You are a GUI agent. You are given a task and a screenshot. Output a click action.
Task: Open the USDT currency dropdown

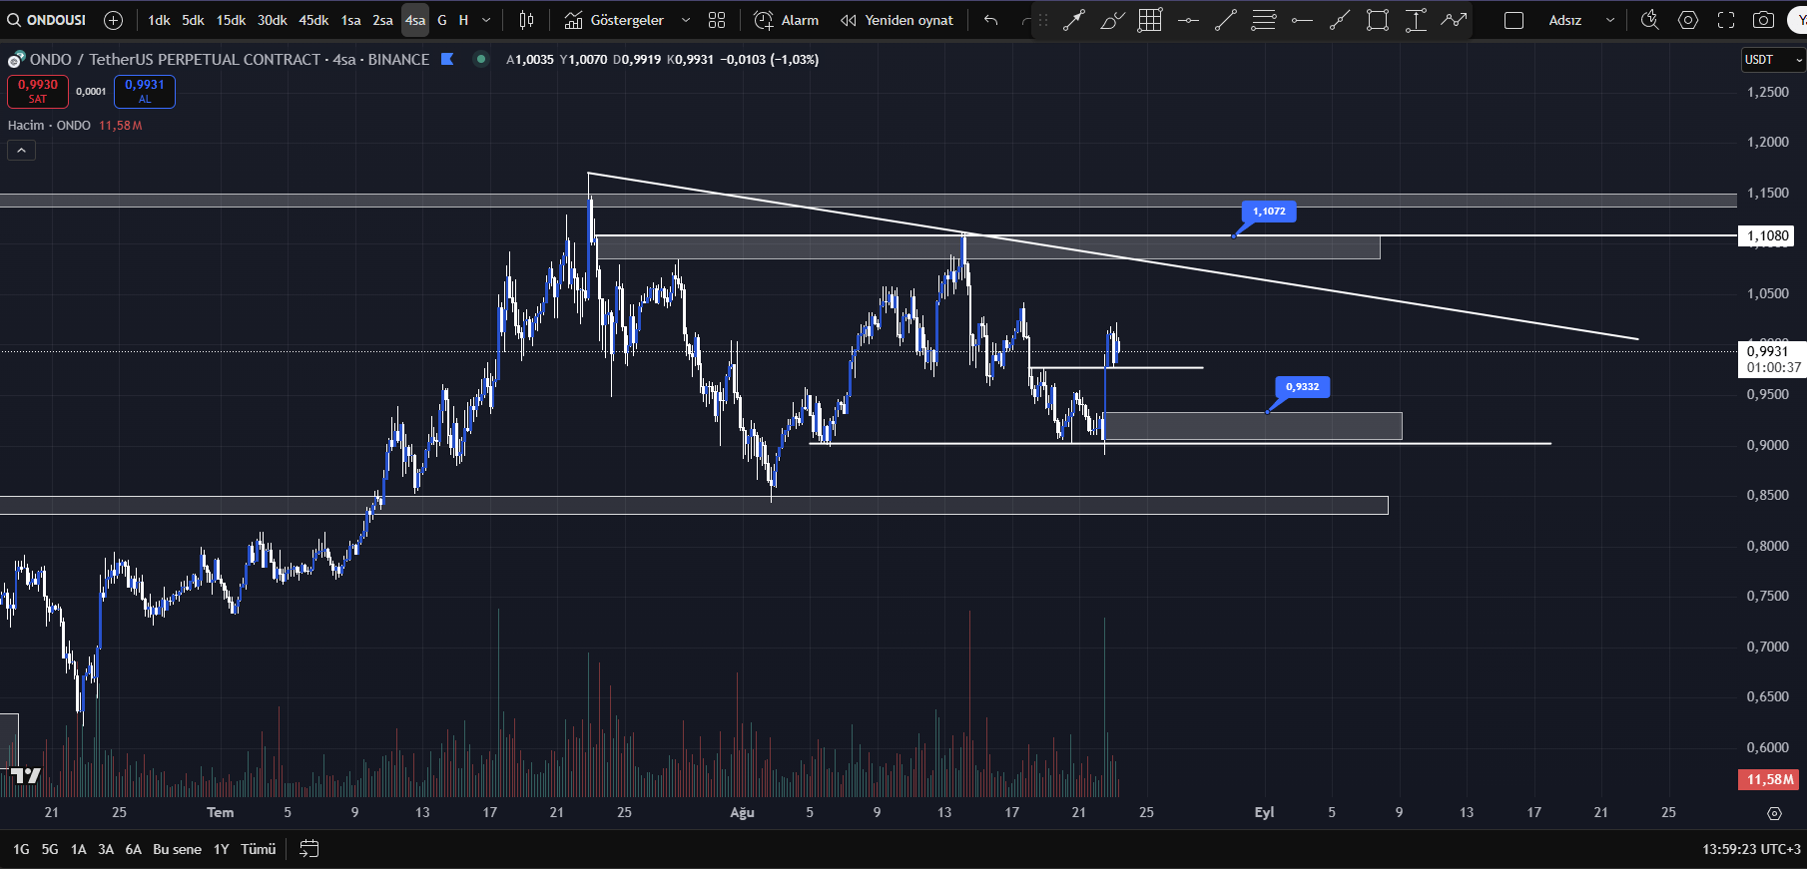tap(1773, 60)
